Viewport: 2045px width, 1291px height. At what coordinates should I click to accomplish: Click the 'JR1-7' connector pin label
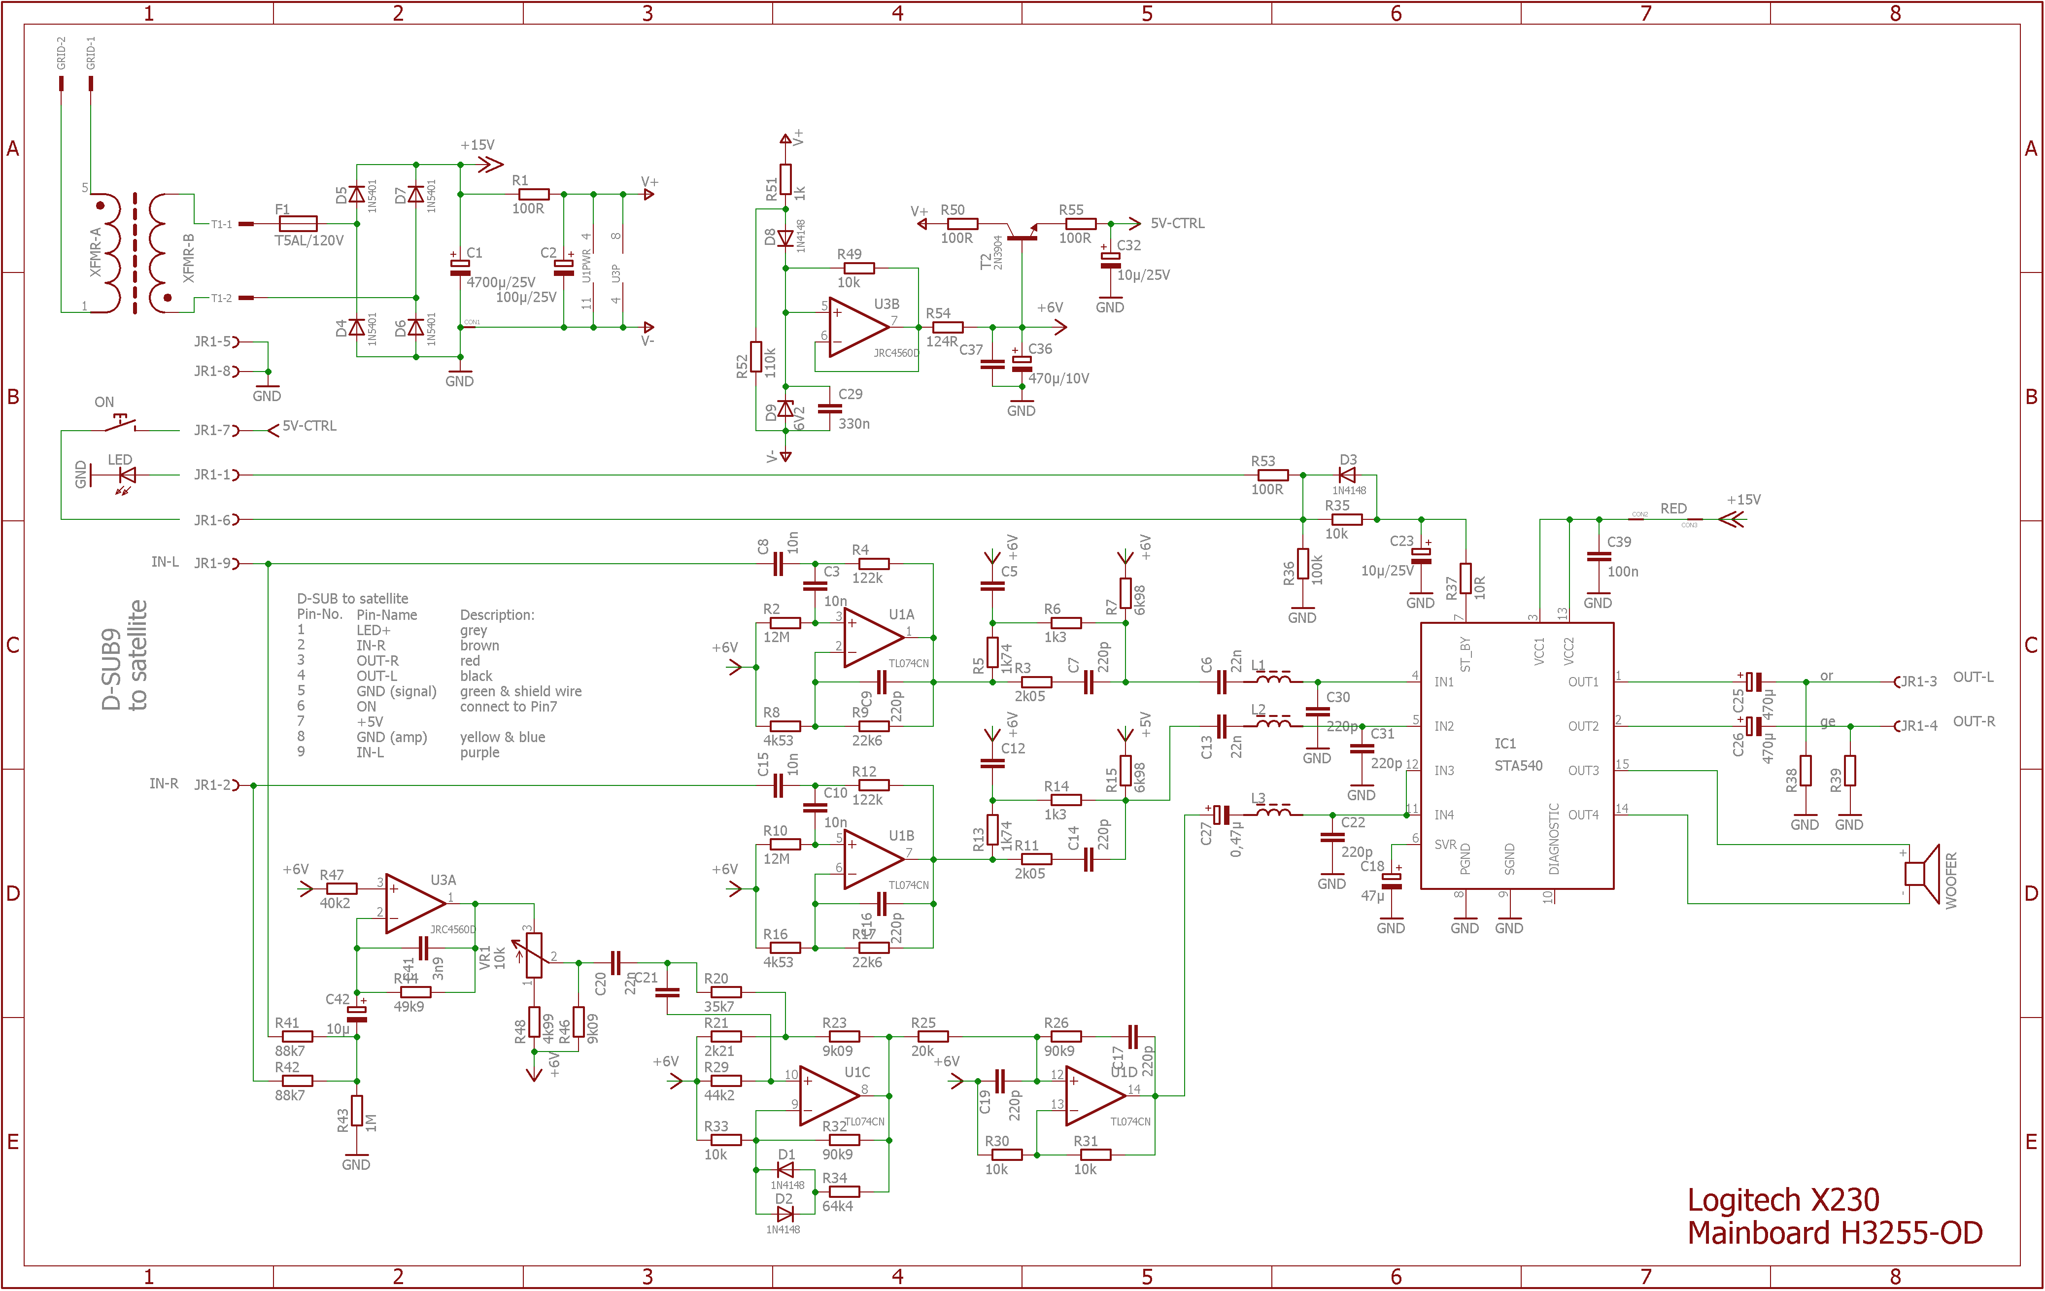(211, 431)
